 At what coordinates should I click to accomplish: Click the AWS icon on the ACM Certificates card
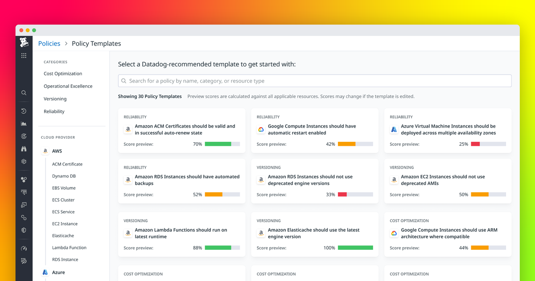point(128,130)
